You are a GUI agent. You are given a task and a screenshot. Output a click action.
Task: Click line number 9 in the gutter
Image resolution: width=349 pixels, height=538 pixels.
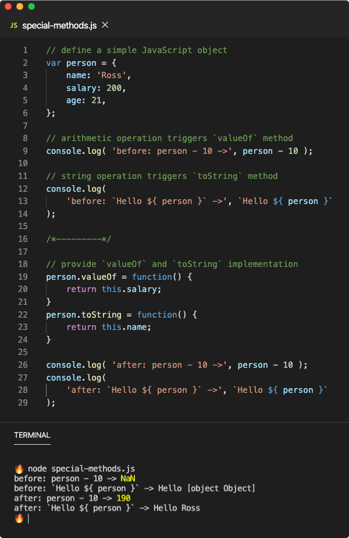click(x=26, y=151)
